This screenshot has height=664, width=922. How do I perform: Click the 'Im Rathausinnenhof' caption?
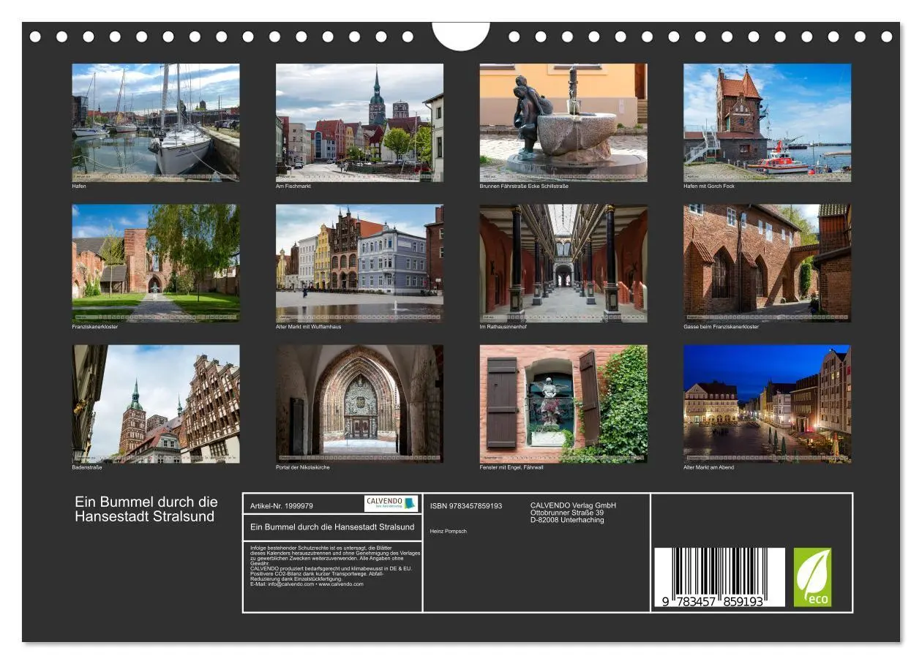[503, 327]
